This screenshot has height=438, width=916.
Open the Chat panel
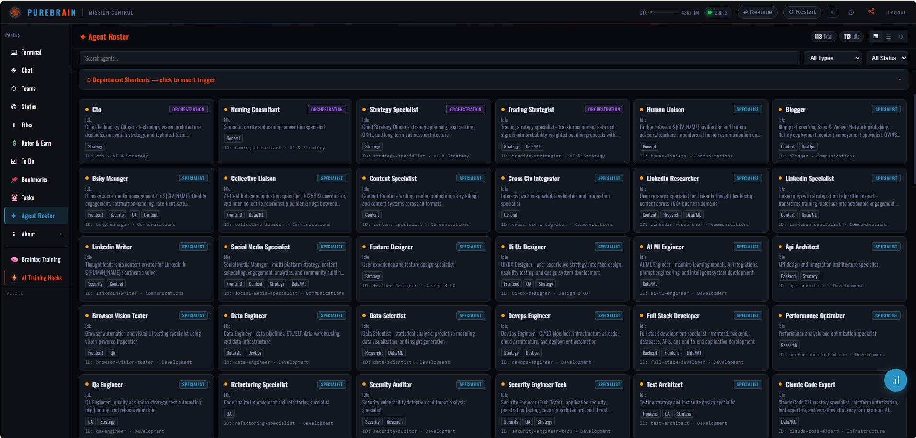(x=36, y=70)
